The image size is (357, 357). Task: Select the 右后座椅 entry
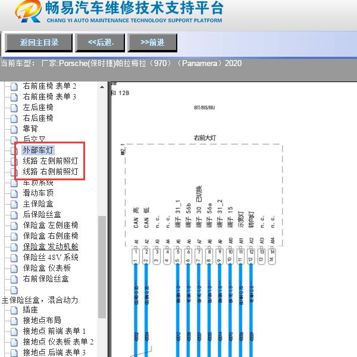38,118
